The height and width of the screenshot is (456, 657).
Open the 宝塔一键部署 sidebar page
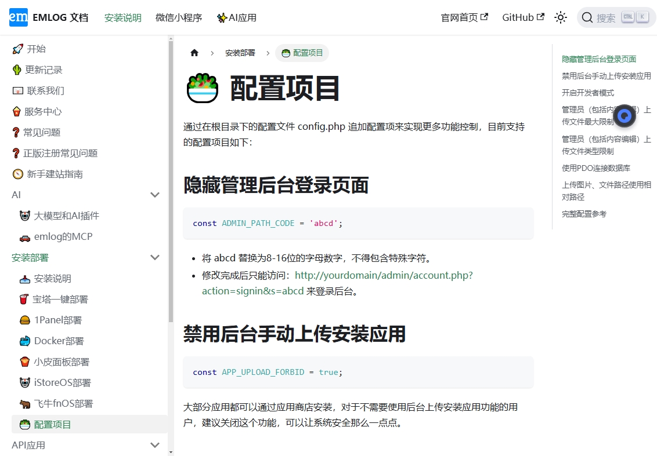point(60,299)
